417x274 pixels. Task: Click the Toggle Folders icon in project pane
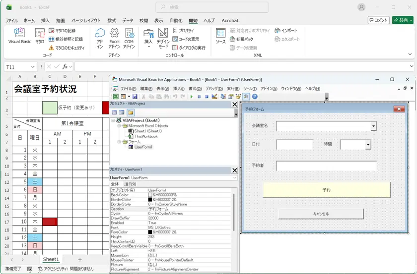[x=130, y=112]
